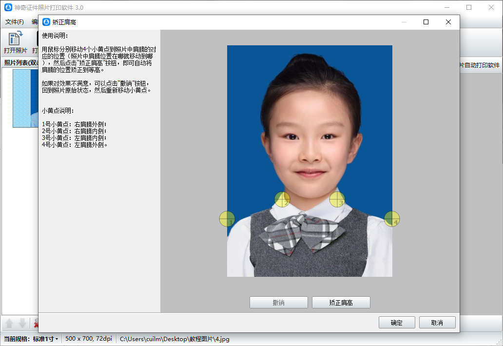Click the 矫正肩高 dialog title icon
This screenshot has width=503, height=346.
pyautogui.click(x=46, y=22)
